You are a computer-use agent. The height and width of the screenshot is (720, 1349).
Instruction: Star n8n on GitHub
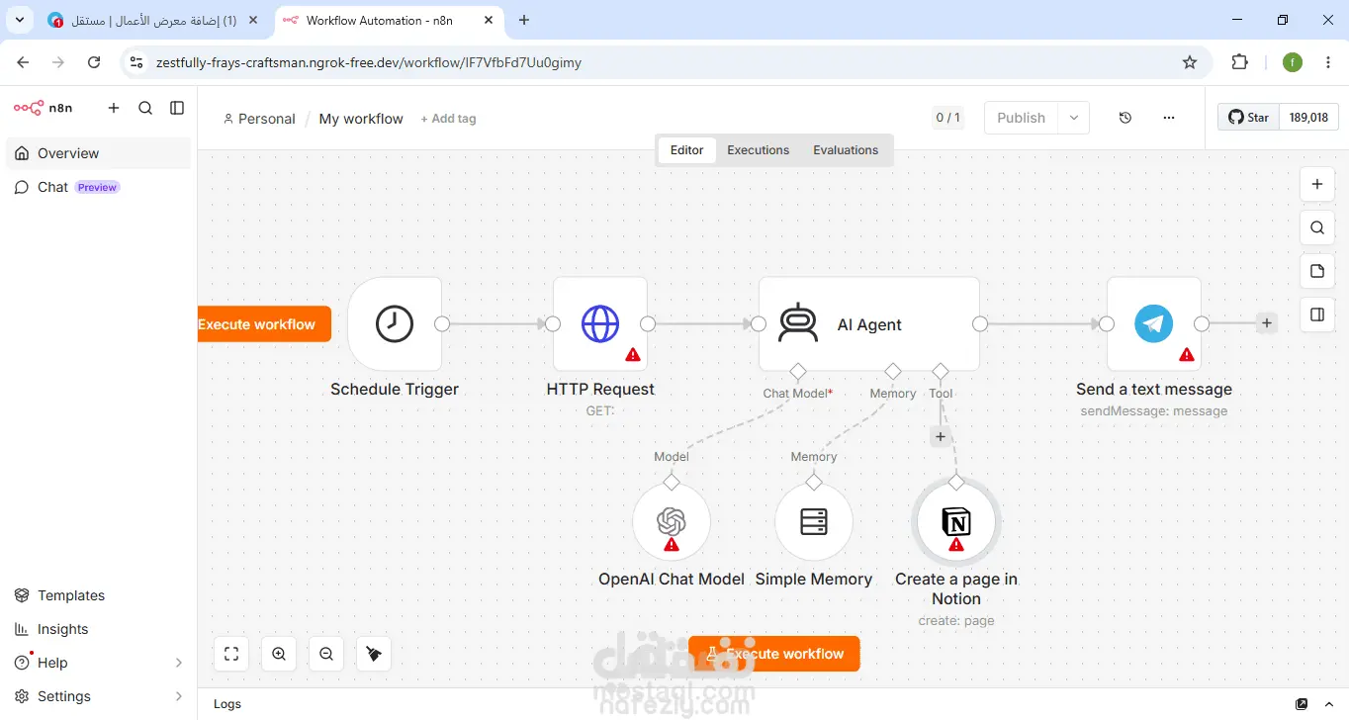(x=1248, y=117)
